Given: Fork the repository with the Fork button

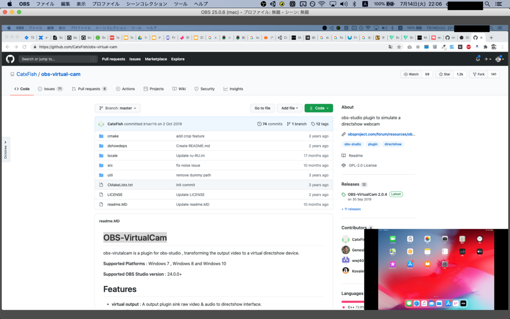Looking at the screenshot, I should pos(478,74).
